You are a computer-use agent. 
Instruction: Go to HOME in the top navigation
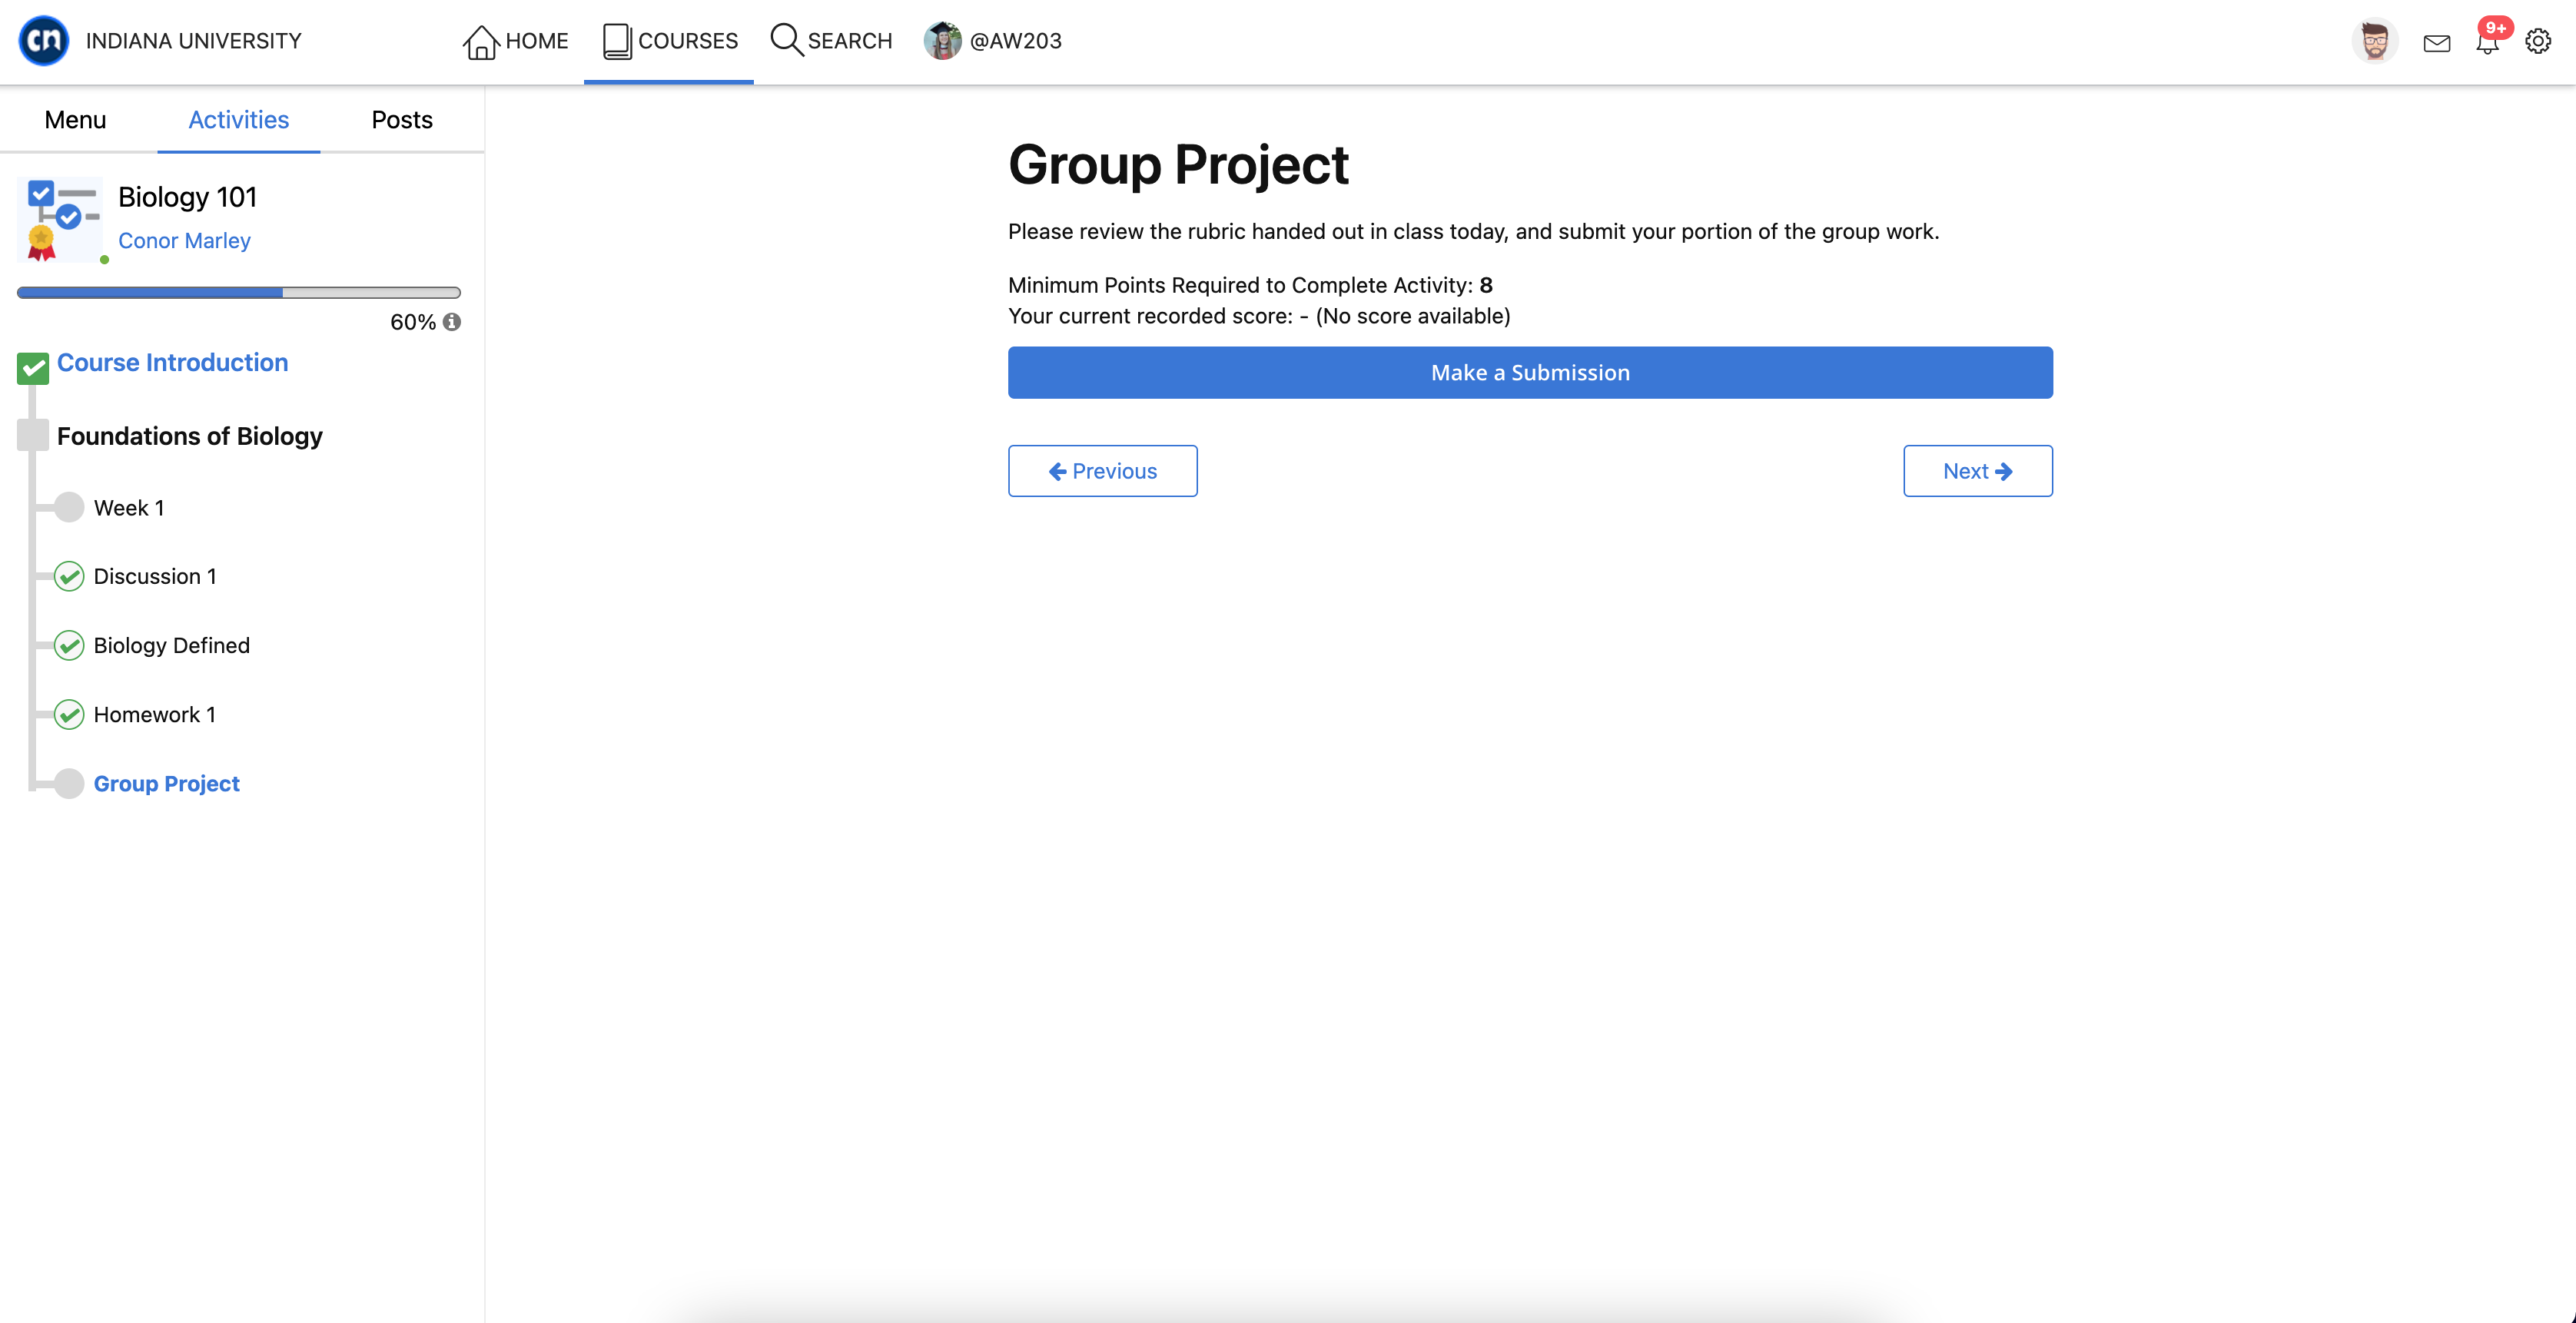[537, 41]
